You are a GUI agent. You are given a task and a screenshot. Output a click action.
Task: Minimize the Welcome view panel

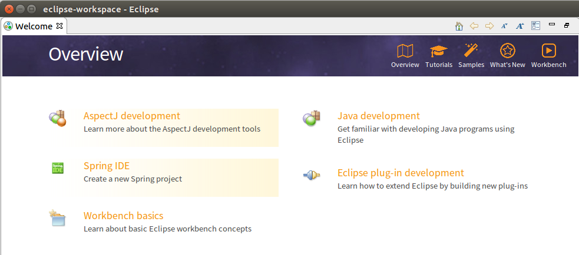coord(552,25)
